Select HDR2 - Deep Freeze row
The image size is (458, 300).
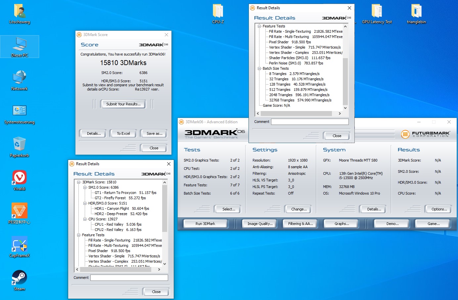121,214
